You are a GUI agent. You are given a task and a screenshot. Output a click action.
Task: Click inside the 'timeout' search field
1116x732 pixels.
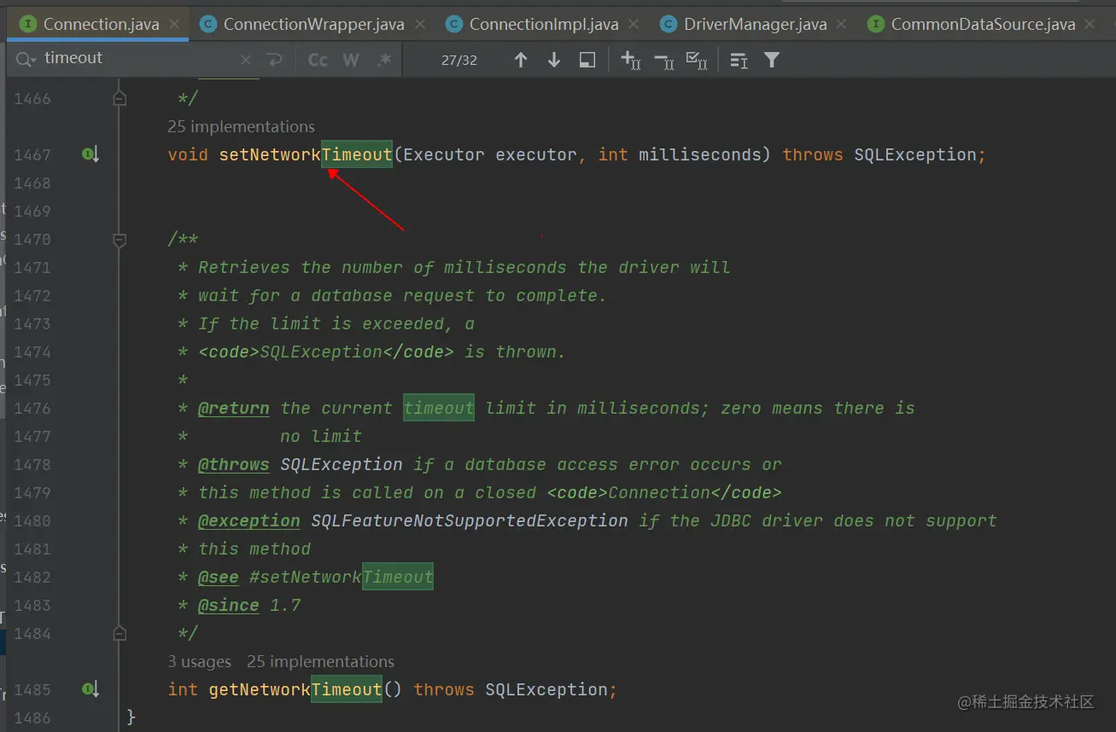pos(137,59)
